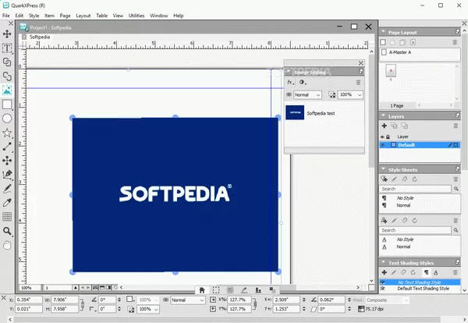Screen dimensions: 468x323
Task: Create new character style sheet icon
Action: (384, 220)
